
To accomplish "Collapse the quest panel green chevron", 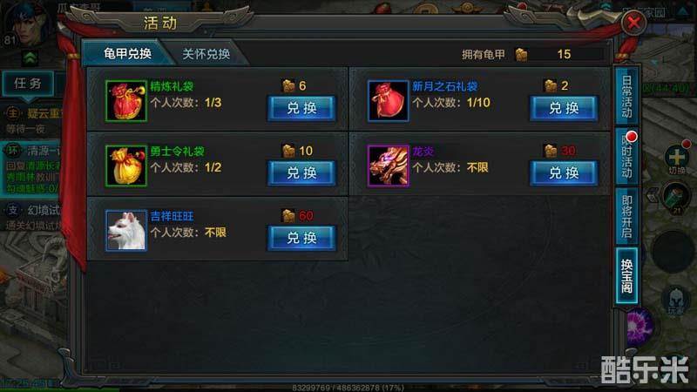I will [30, 57].
